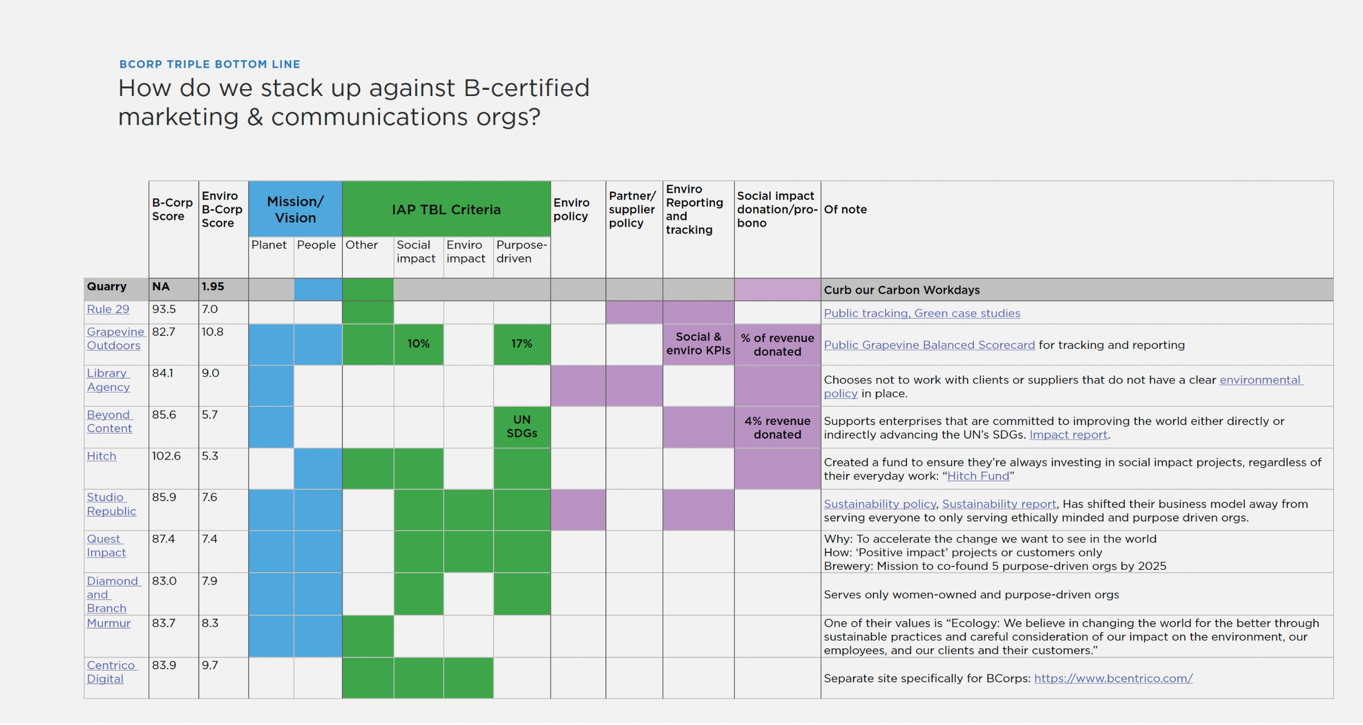Open the Sustainability policy link

[880, 505]
